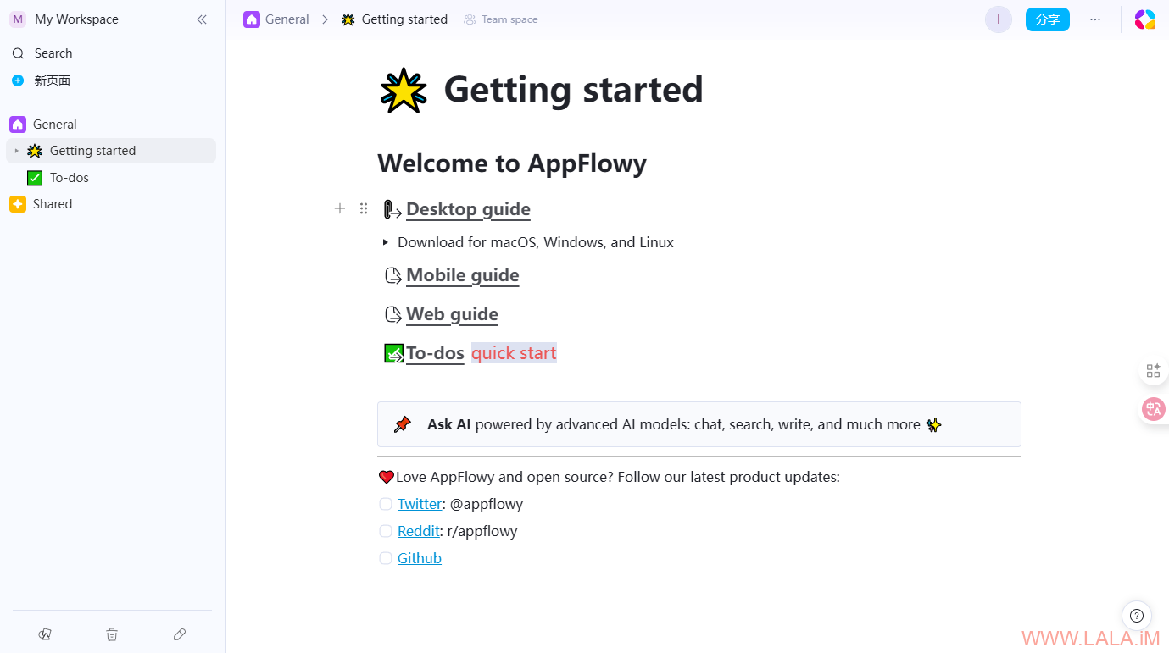
Task: Open the trash icon at sidebar bottom
Action: tap(112, 634)
